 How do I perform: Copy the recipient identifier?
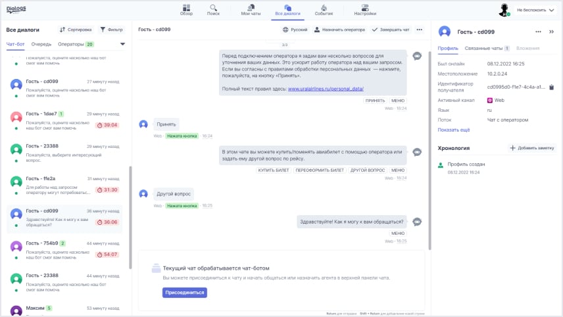pyautogui.click(x=552, y=87)
